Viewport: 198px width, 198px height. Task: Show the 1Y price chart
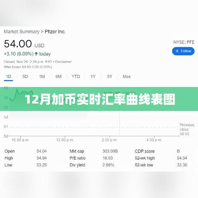click(x=93, y=76)
